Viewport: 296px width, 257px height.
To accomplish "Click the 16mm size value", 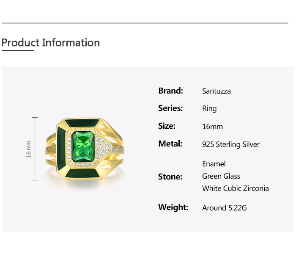I will pyautogui.click(x=212, y=127).
